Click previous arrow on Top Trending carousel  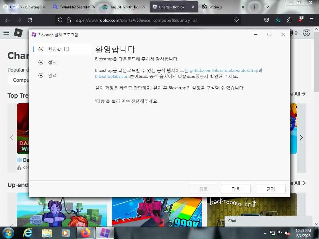[x=12, y=138]
